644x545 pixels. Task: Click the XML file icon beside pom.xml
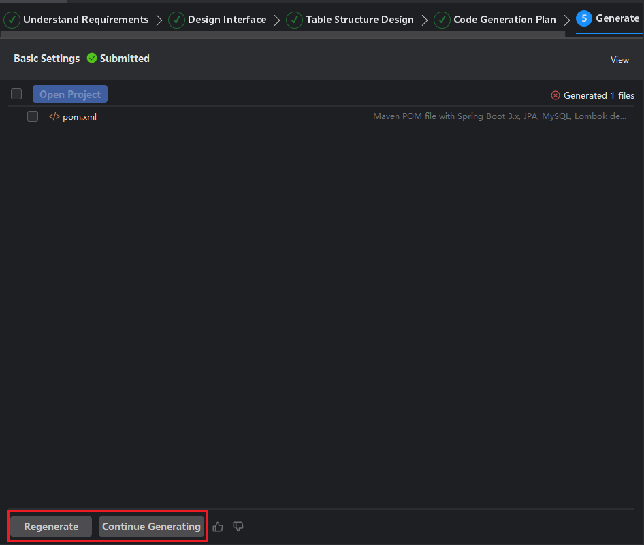pyautogui.click(x=54, y=116)
